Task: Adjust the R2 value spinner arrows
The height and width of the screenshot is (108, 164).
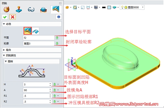Action: (x=50, y=102)
